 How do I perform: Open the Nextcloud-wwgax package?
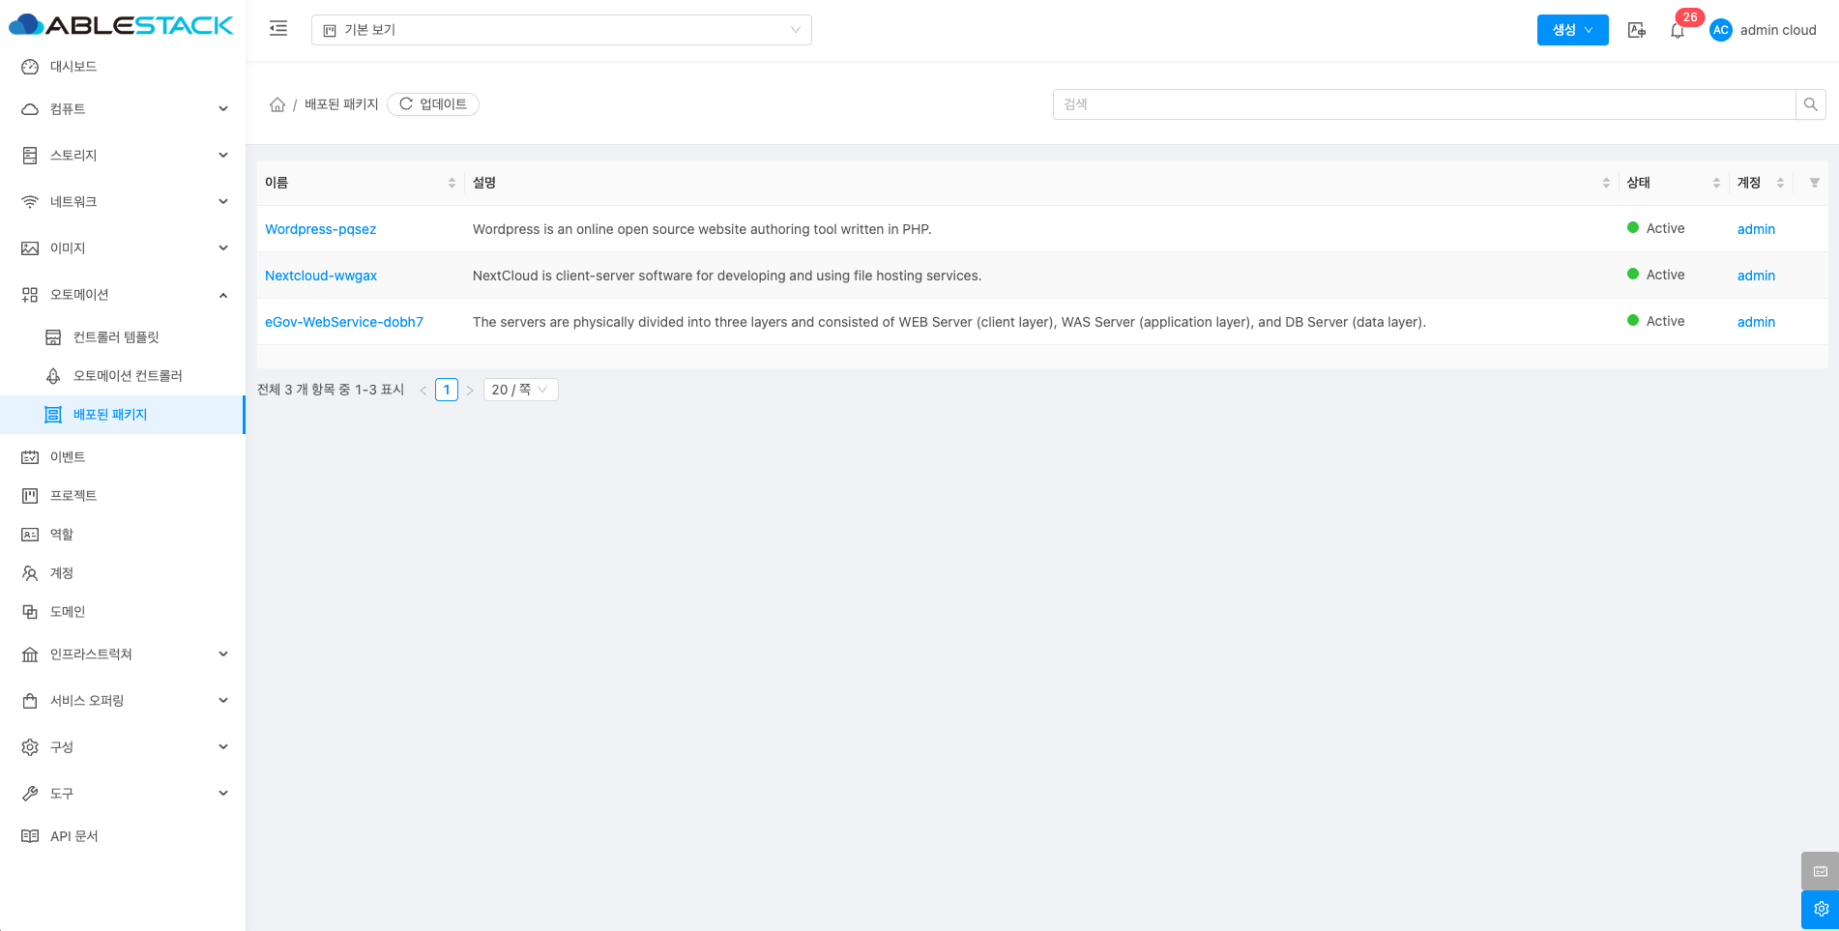321,276
